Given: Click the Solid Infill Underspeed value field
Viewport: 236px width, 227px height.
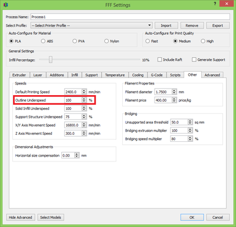Looking at the screenshot, I should pyautogui.click(x=73, y=108).
